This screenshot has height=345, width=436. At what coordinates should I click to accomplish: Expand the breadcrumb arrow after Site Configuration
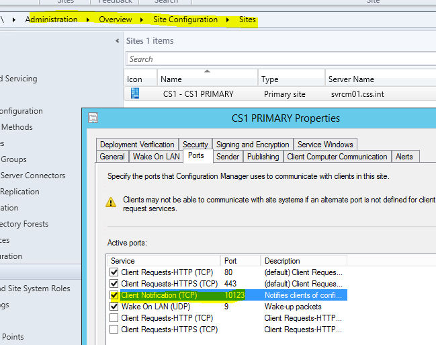click(x=228, y=20)
